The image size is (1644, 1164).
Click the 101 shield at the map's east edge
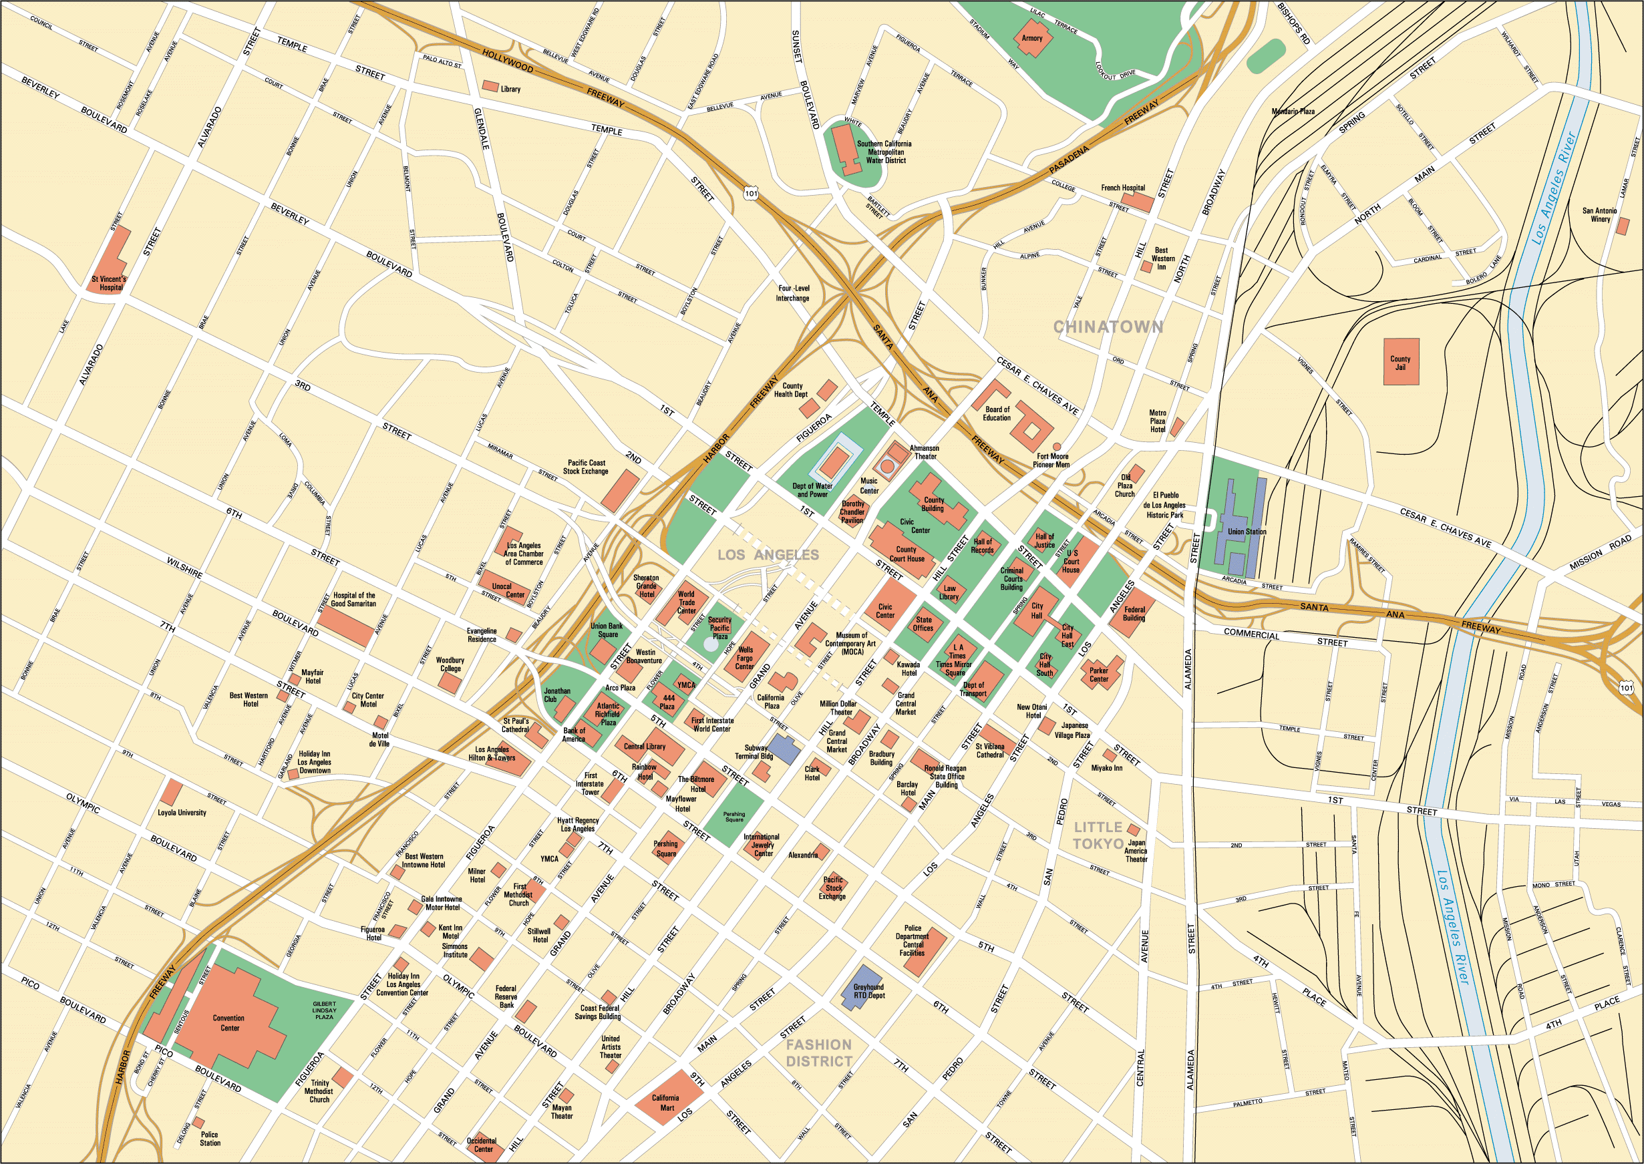[x=1627, y=687]
